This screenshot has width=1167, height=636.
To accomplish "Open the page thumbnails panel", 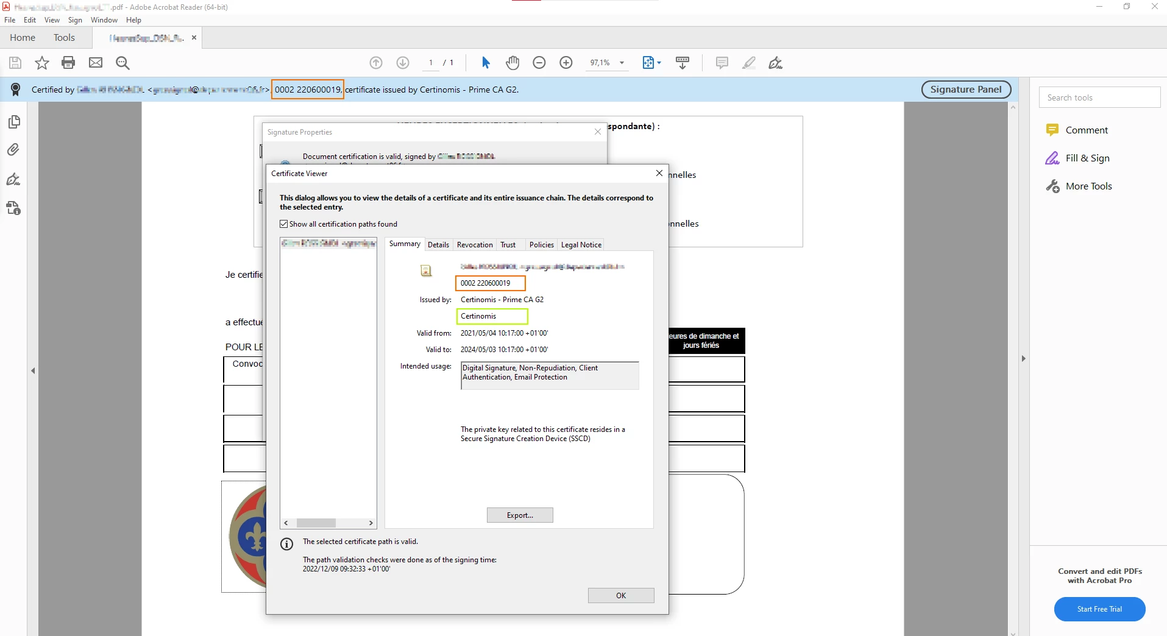I will coord(14,122).
